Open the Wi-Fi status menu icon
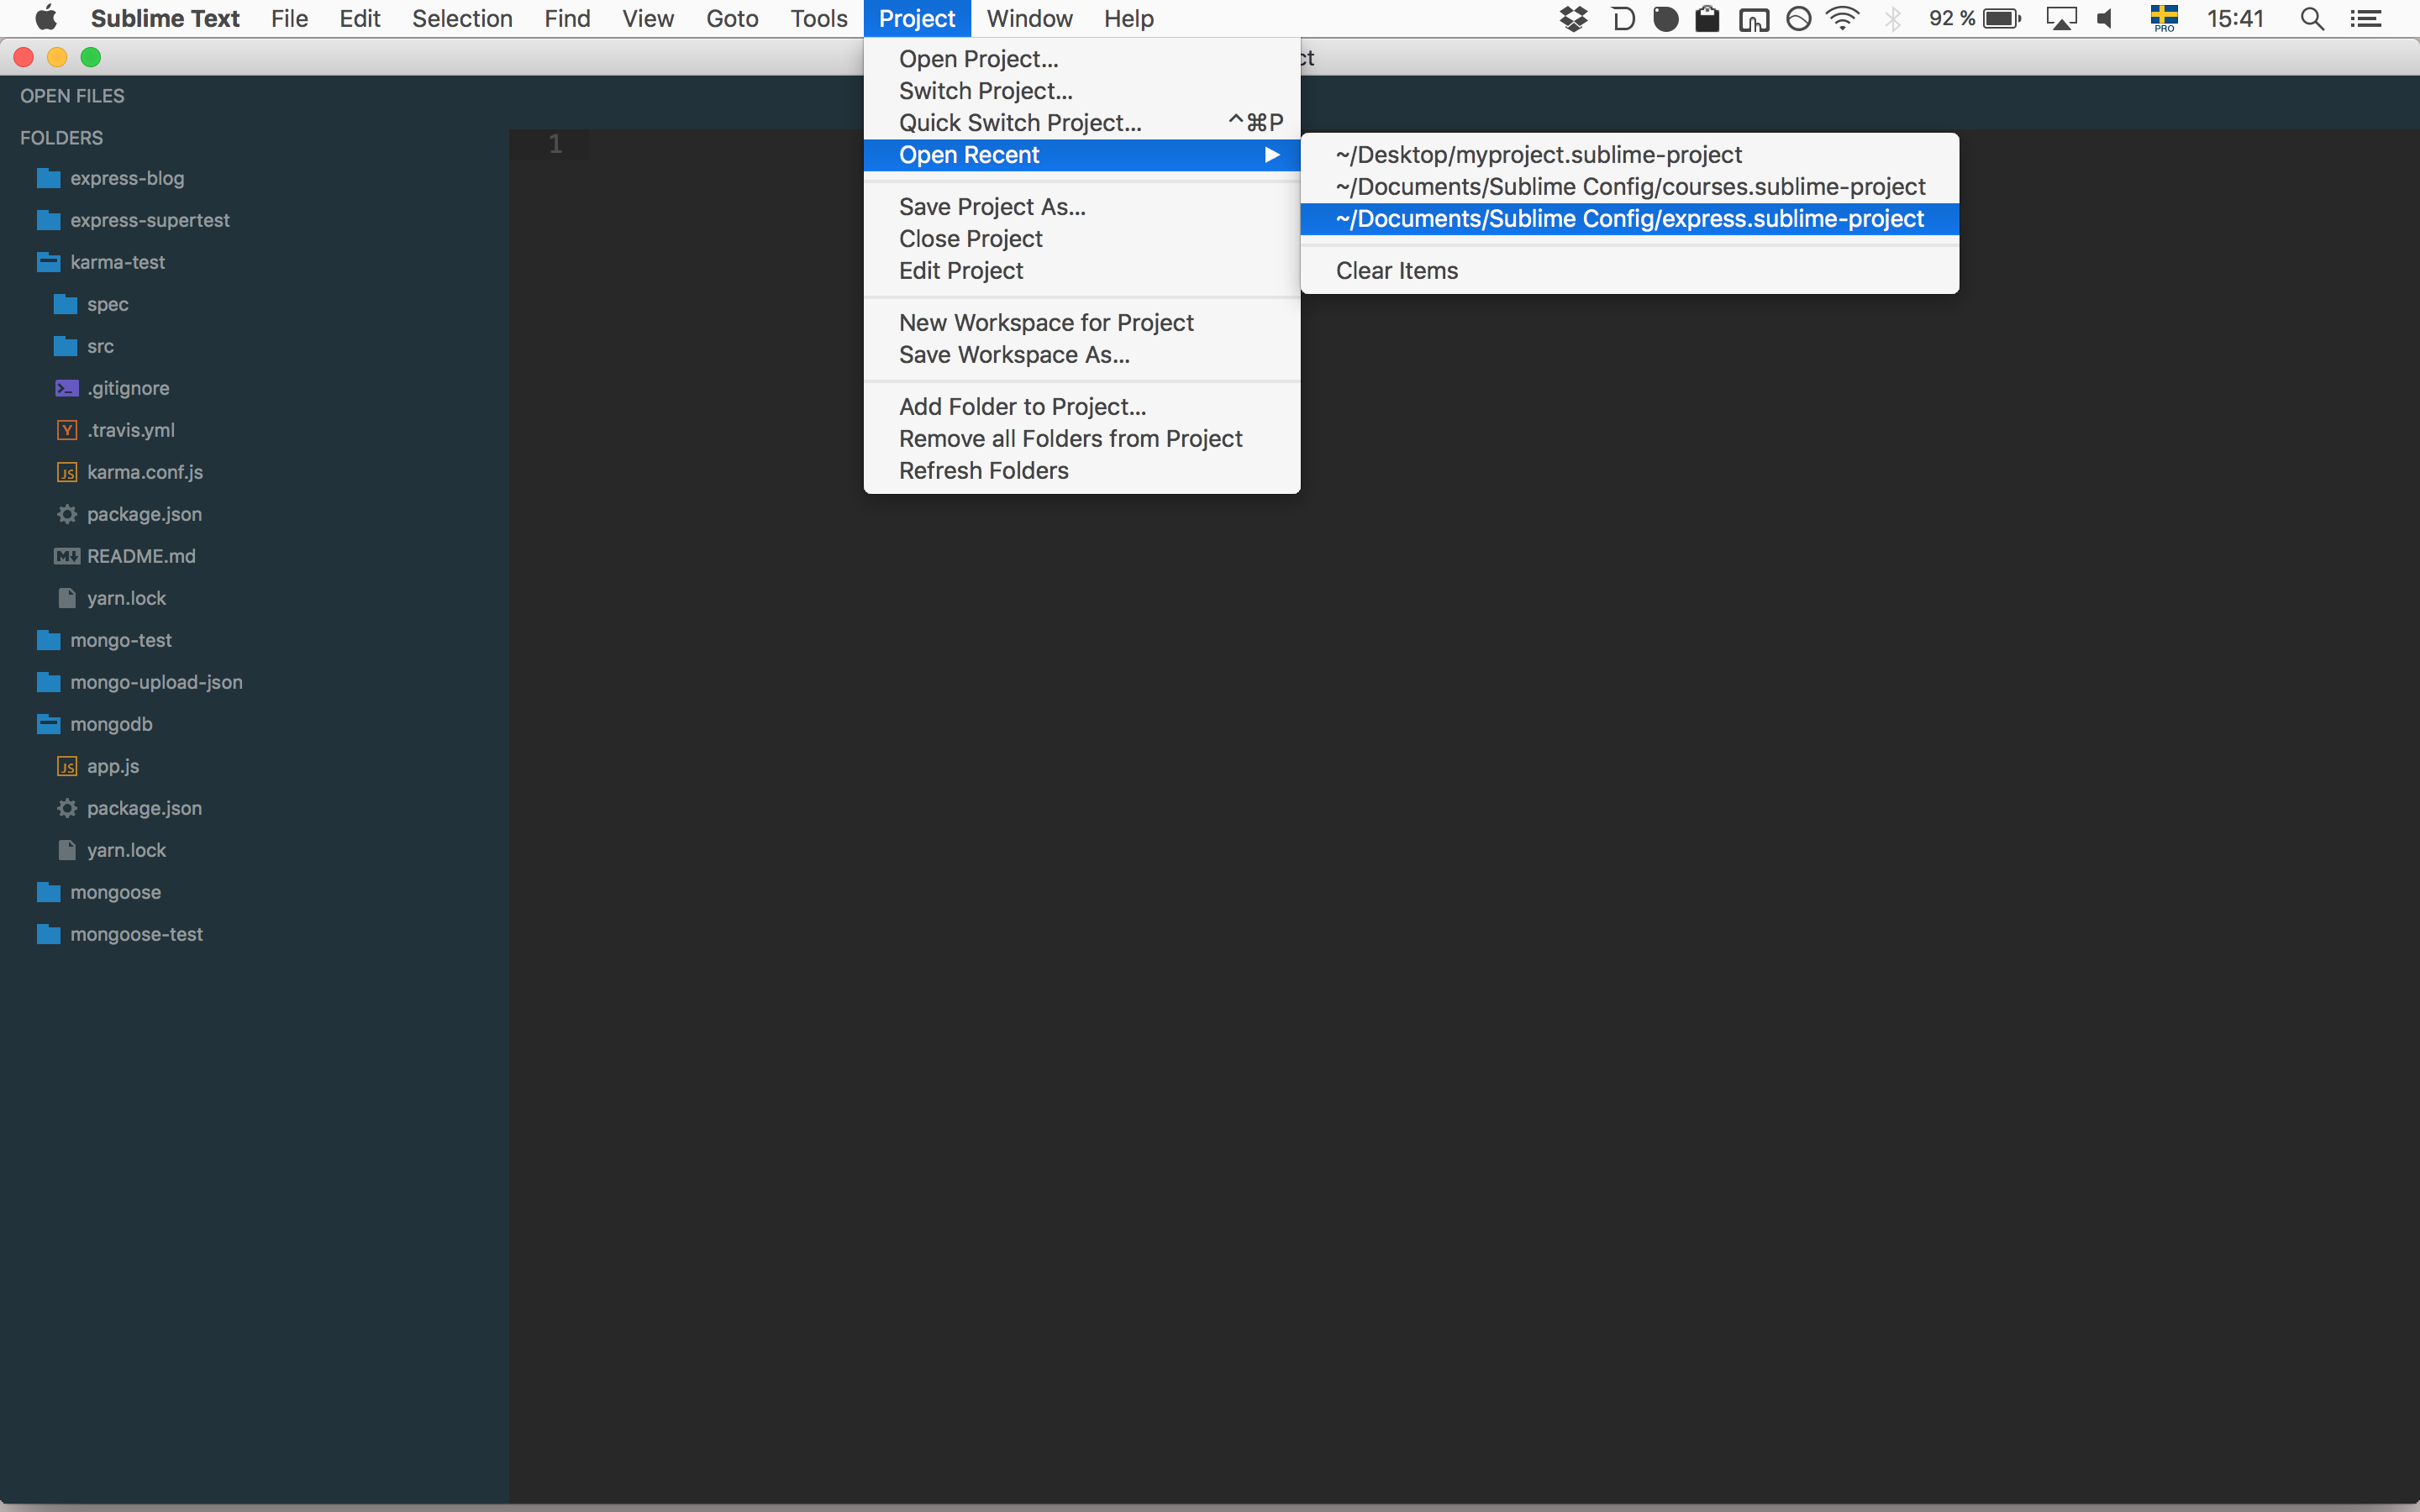This screenshot has height=1512, width=2420. (1842, 18)
